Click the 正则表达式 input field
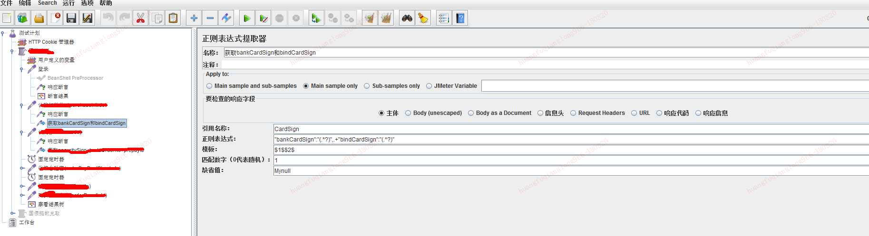The height and width of the screenshot is (236, 869). [x=571, y=140]
